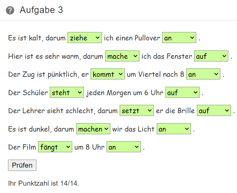
Task: Open the 'an' dropdown after 'nach 8'
Action: [203, 74]
